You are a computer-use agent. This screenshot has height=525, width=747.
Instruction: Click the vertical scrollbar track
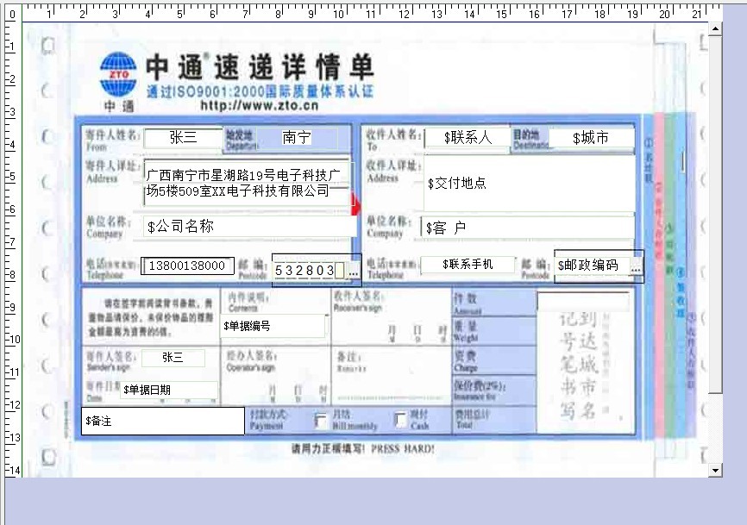[714, 302]
